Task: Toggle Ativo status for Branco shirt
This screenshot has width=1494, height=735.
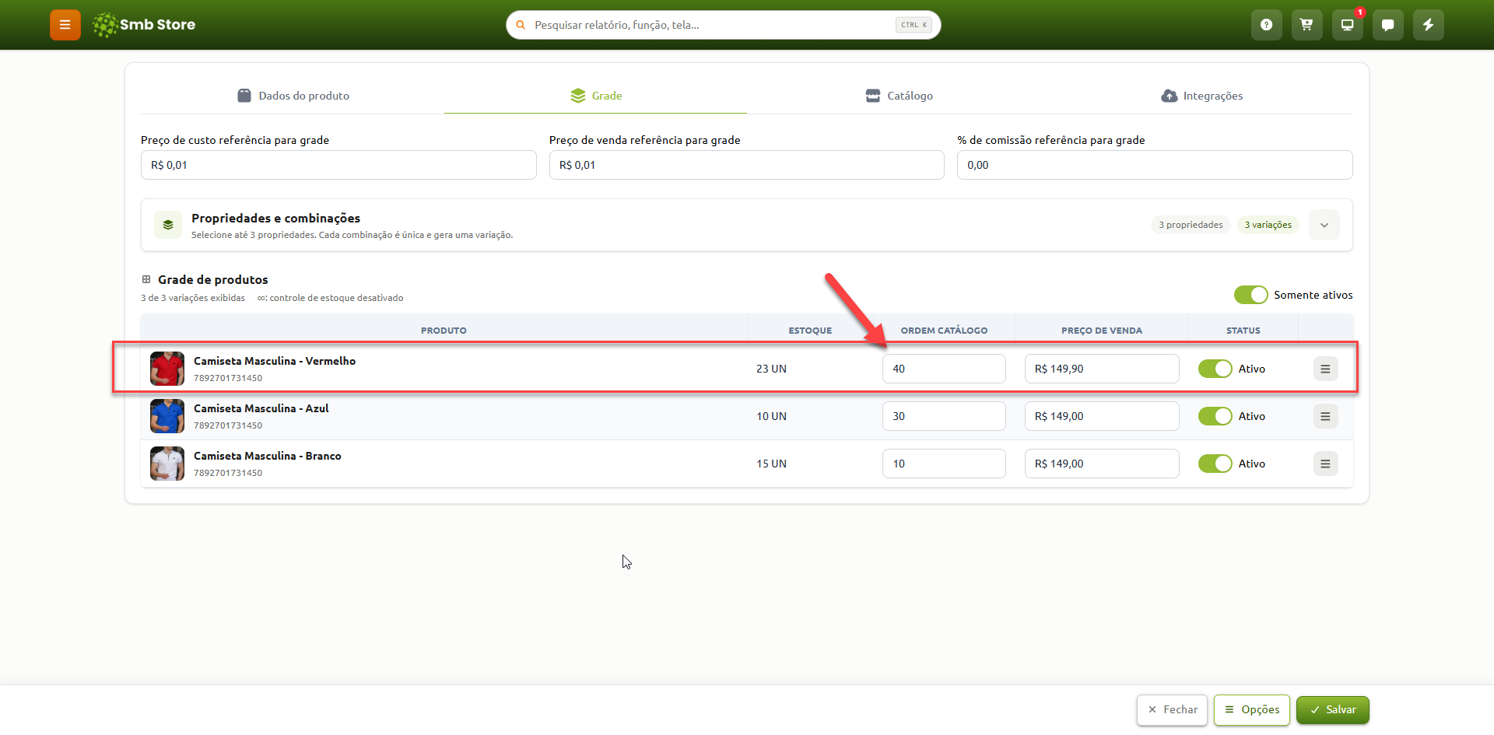Action: [x=1215, y=464]
